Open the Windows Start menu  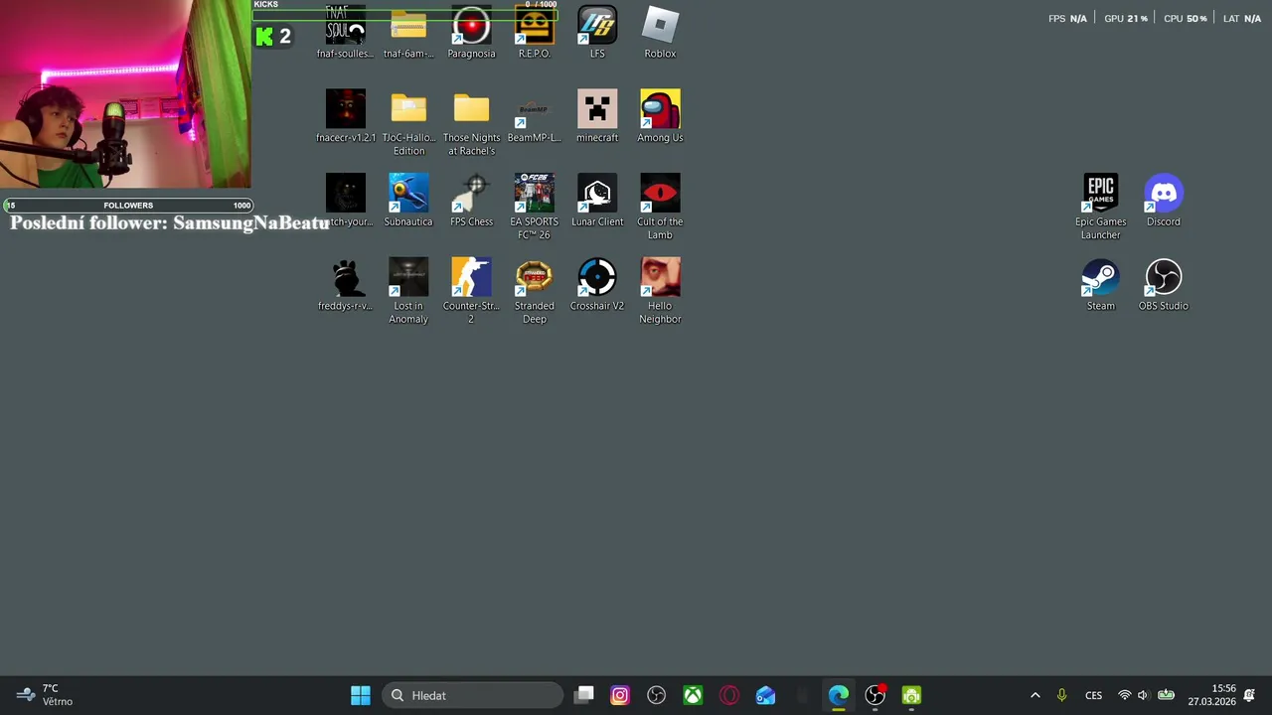[x=361, y=695]
